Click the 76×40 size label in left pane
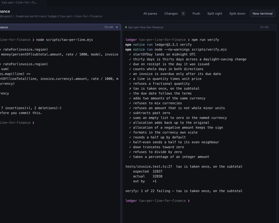Image resolution: width=279 pixels, height=223 pixels. (x=109, y=27)
